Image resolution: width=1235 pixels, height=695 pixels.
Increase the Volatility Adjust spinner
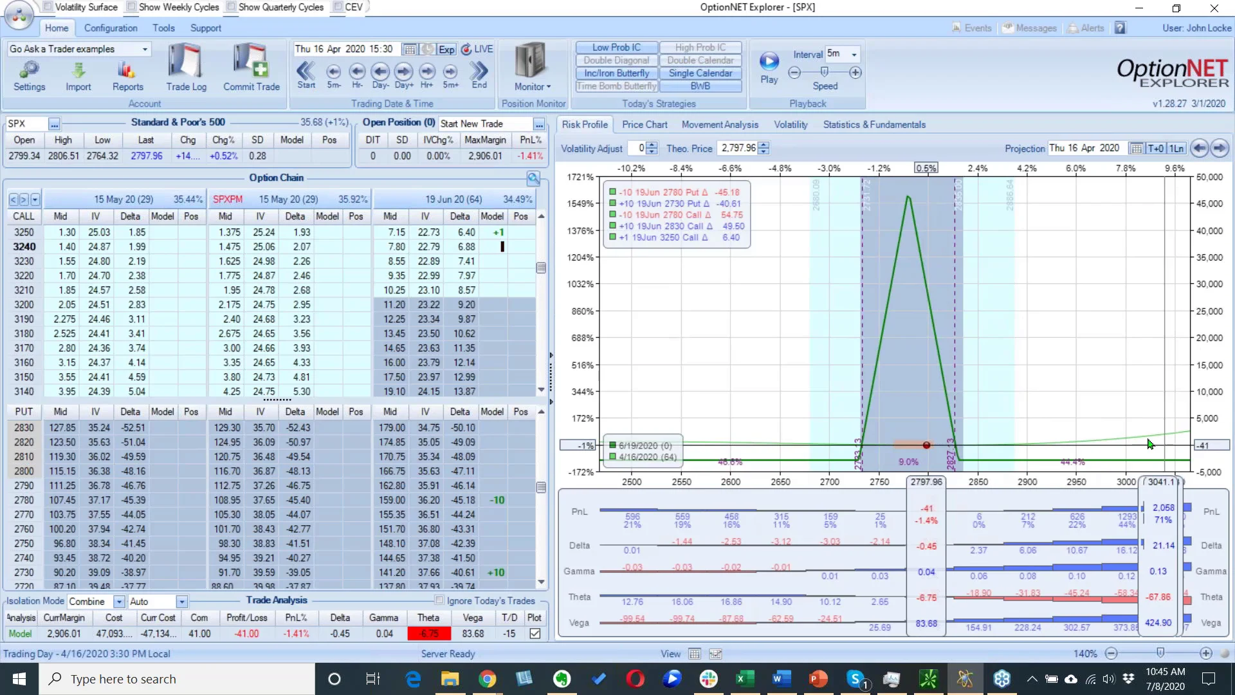(652, 145)
